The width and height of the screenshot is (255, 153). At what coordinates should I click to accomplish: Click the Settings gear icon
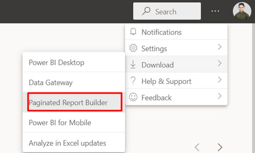point(133,48)
